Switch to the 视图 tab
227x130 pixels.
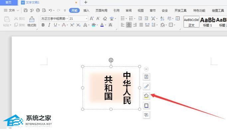point(141,11)
